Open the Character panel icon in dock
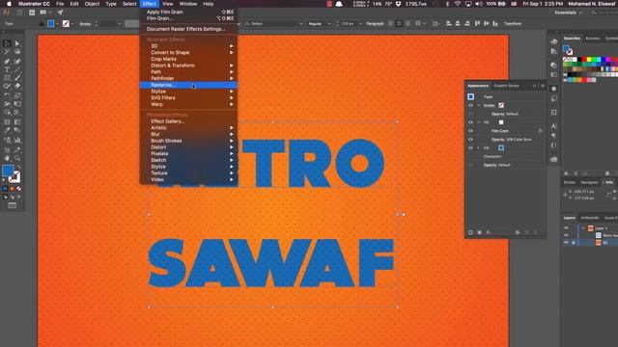The height and width of the screenshot is (347, 618). 553,126
